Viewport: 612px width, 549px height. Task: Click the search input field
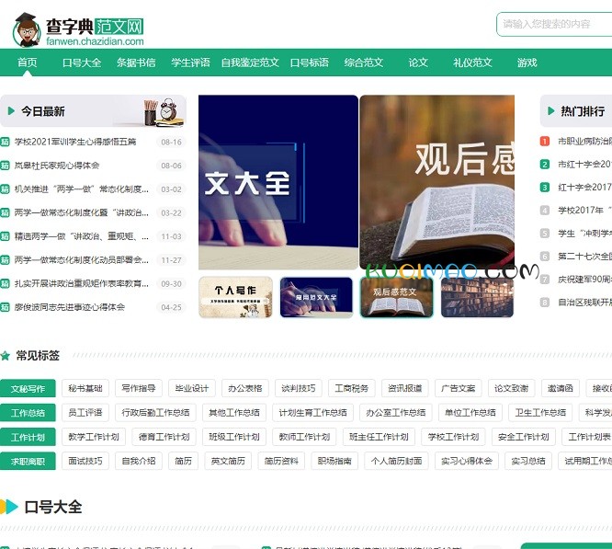point(554,24)
